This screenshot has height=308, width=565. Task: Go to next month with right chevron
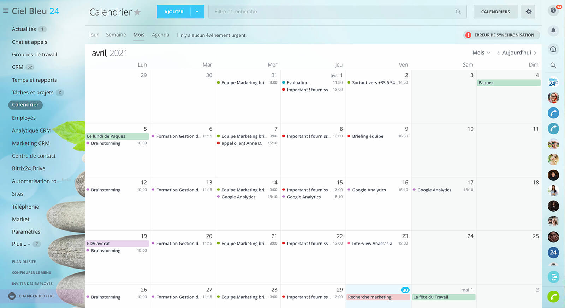[535, 53]
